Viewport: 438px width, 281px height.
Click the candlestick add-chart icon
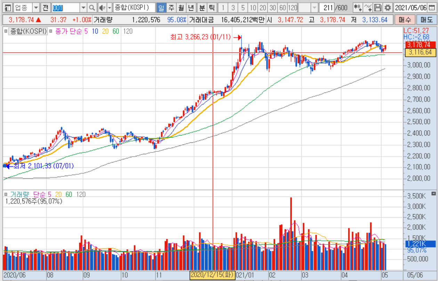tap(358, 7)
